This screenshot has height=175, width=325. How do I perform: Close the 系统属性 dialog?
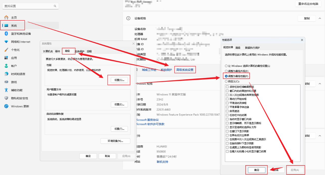click(133, 44)
